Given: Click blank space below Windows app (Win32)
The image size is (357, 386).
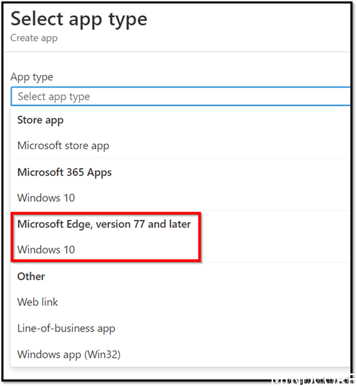Looking at the screenshot, I should coord(180,371).
